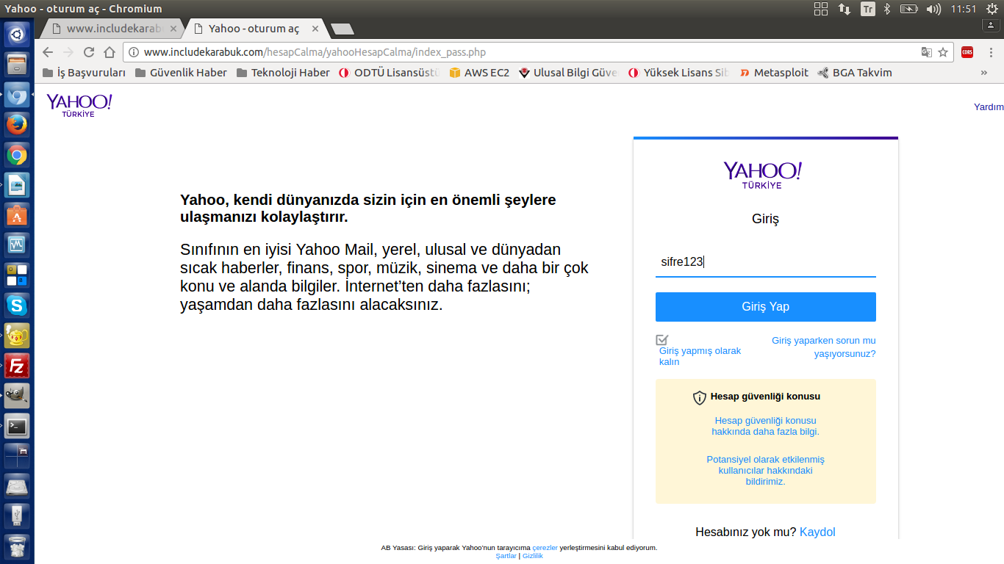Open the BGA Takvim bookmark
This screenshot has width=1004, height=564.
pyautogui.click(x=855, y=73)
